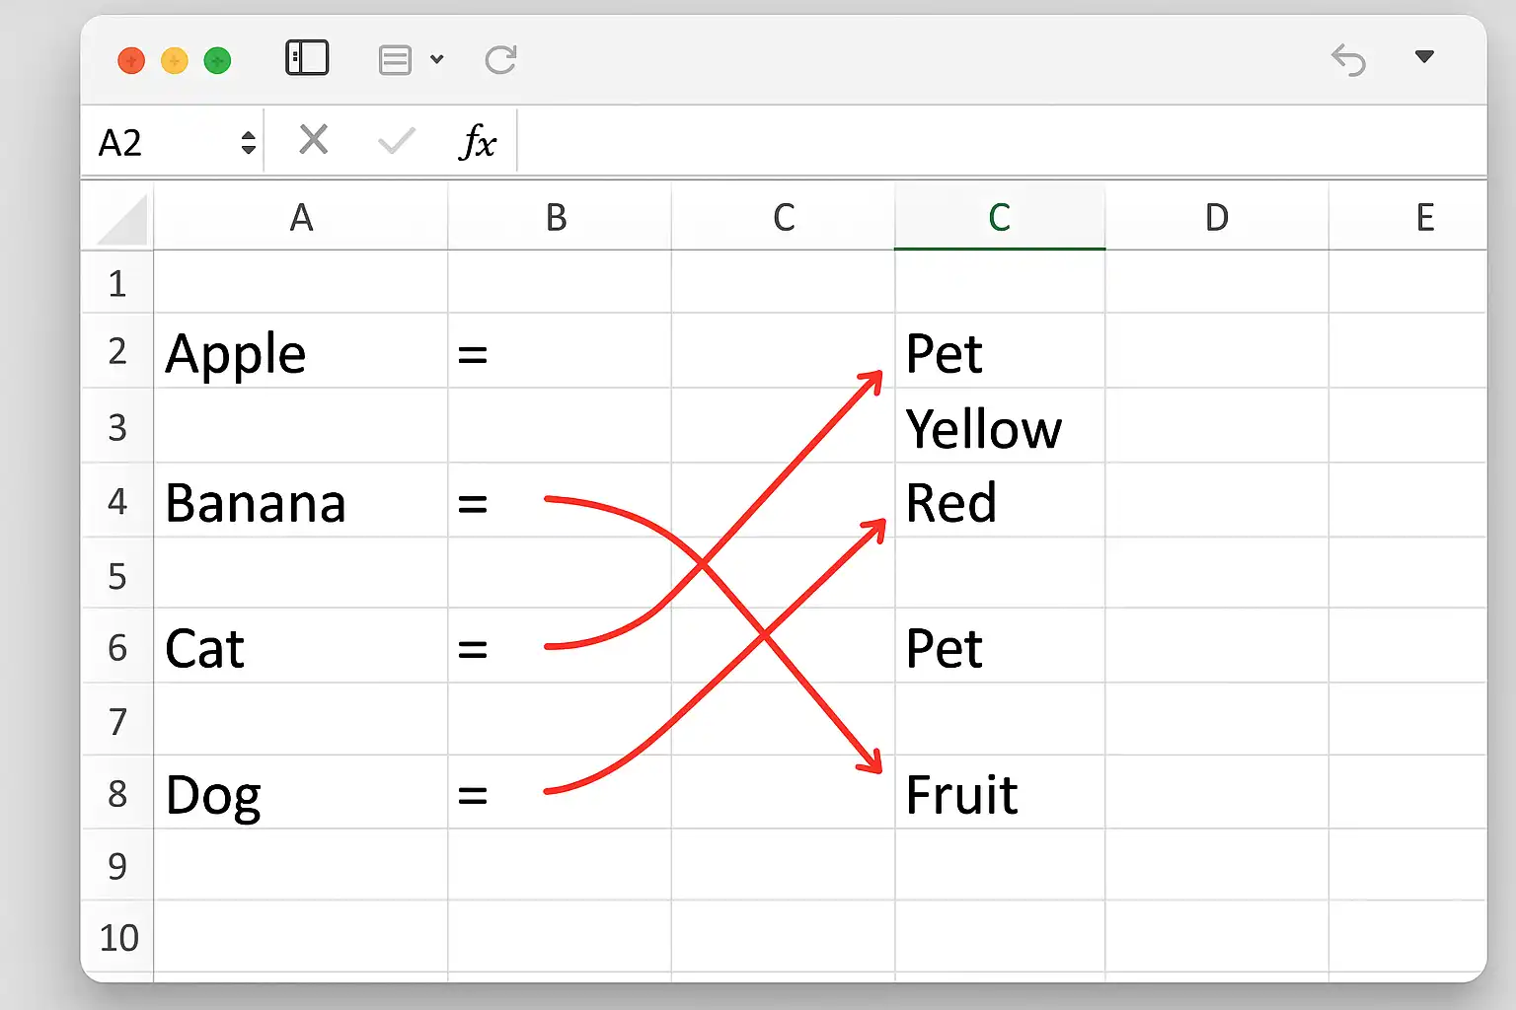This screenshot has width=1516, height=1010.
Task: Open the black triangle dropdown at top right
Action: click(1424, 56)
